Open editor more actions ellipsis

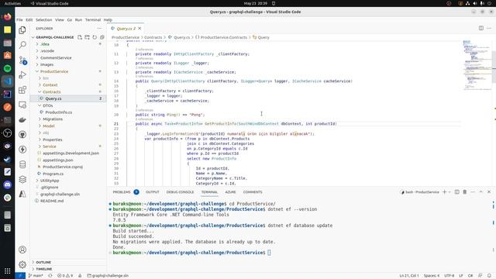click(489, 28)
